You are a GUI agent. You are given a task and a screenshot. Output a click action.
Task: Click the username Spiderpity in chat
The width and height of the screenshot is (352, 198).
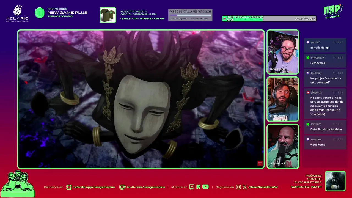316,73
